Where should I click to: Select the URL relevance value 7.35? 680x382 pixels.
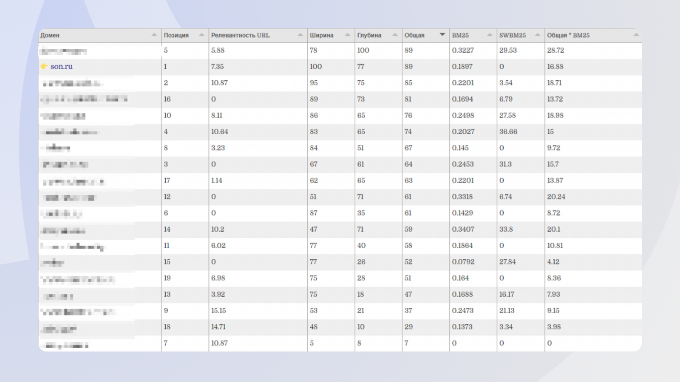(x=217, y=67)
